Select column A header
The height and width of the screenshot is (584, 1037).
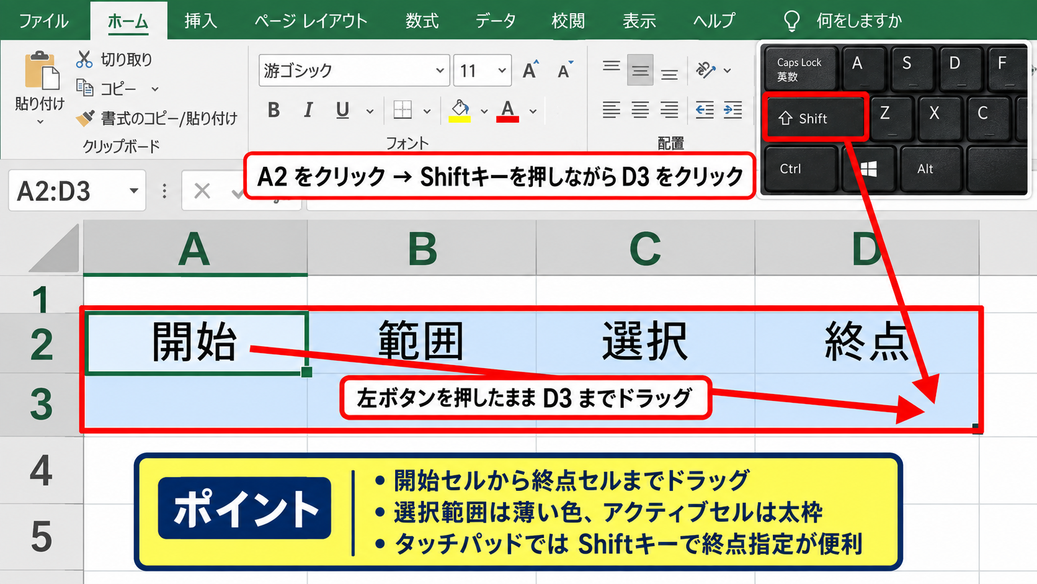pyautogui.click(x=195, y=248)
